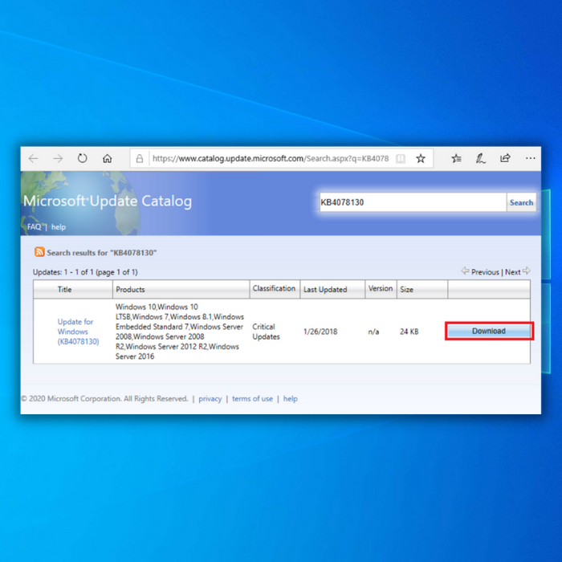
Task: Open the privacy footer link
Action: click(210, 398)
